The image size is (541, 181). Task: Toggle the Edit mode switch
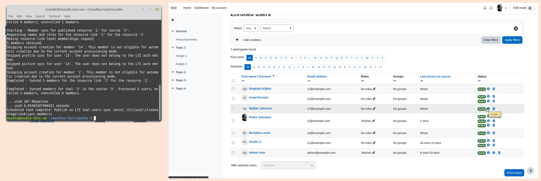coord(531,8)
